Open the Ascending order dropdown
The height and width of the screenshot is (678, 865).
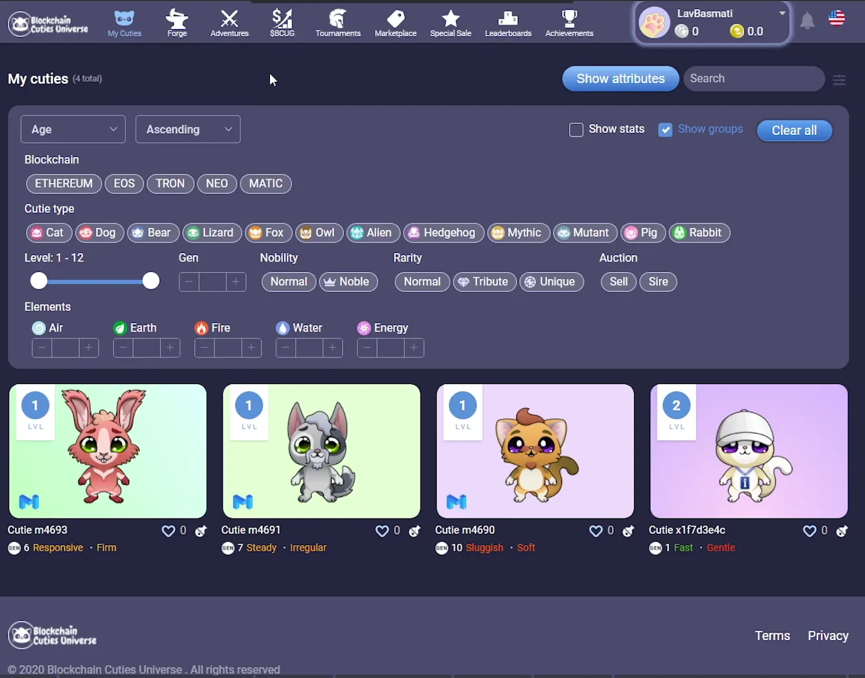[188, 129]
